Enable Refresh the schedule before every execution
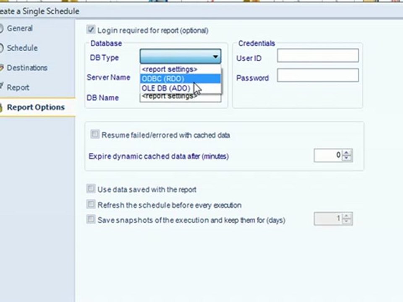Image resolution: width=403 pixels, height=302 pixels. click(91, 204)
